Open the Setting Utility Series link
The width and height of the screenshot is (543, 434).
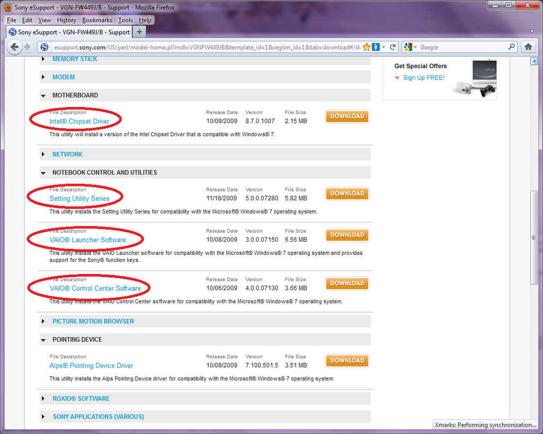point(80,198)
